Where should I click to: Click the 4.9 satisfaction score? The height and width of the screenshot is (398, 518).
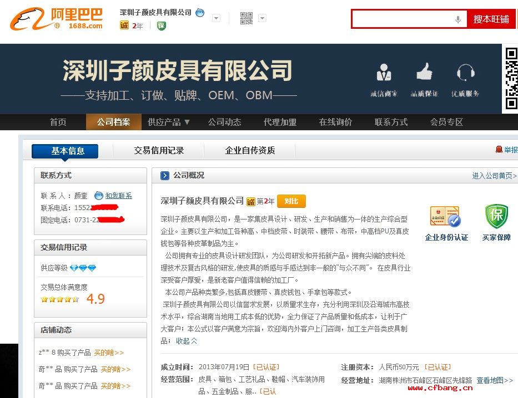95,299
